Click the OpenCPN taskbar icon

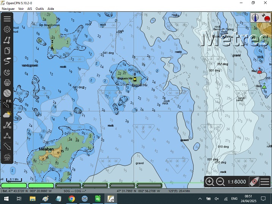coord(111,199)
